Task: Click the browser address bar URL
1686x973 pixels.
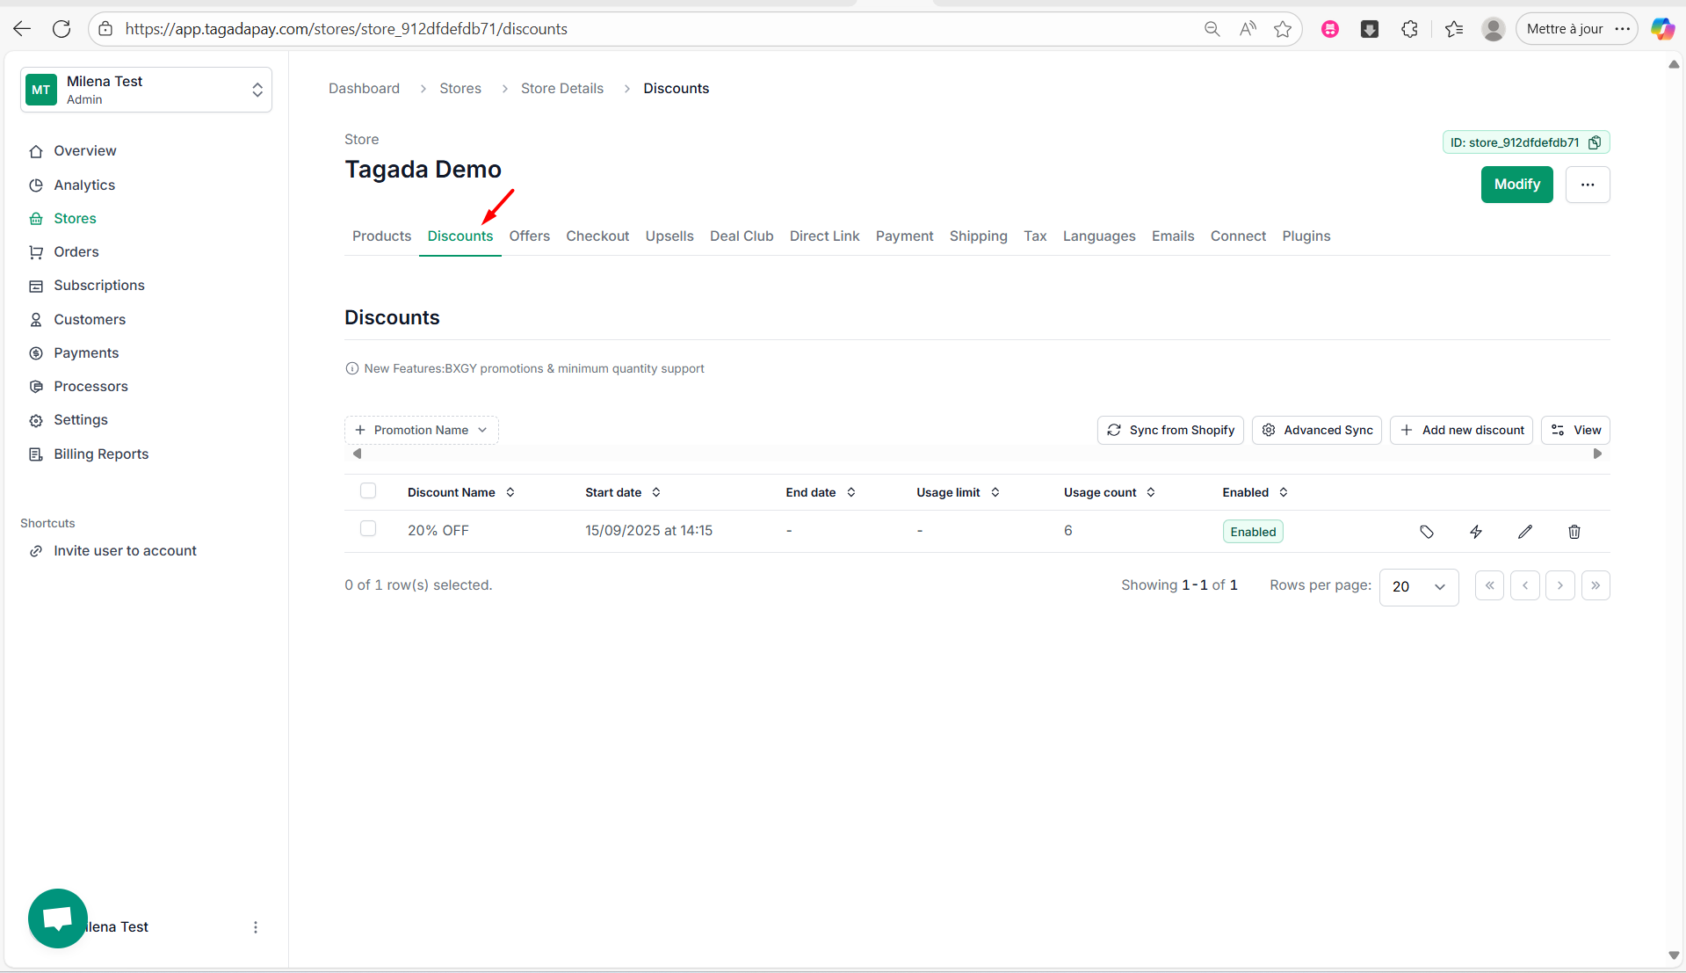Action: click(346, 29)
